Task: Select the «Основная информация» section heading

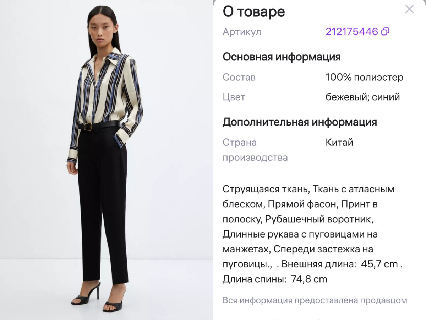Action: (282, 57)
